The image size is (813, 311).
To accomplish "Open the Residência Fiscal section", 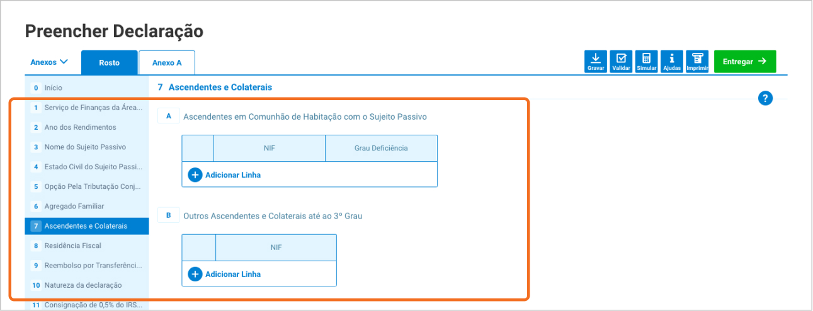I will tap(72, 246).
